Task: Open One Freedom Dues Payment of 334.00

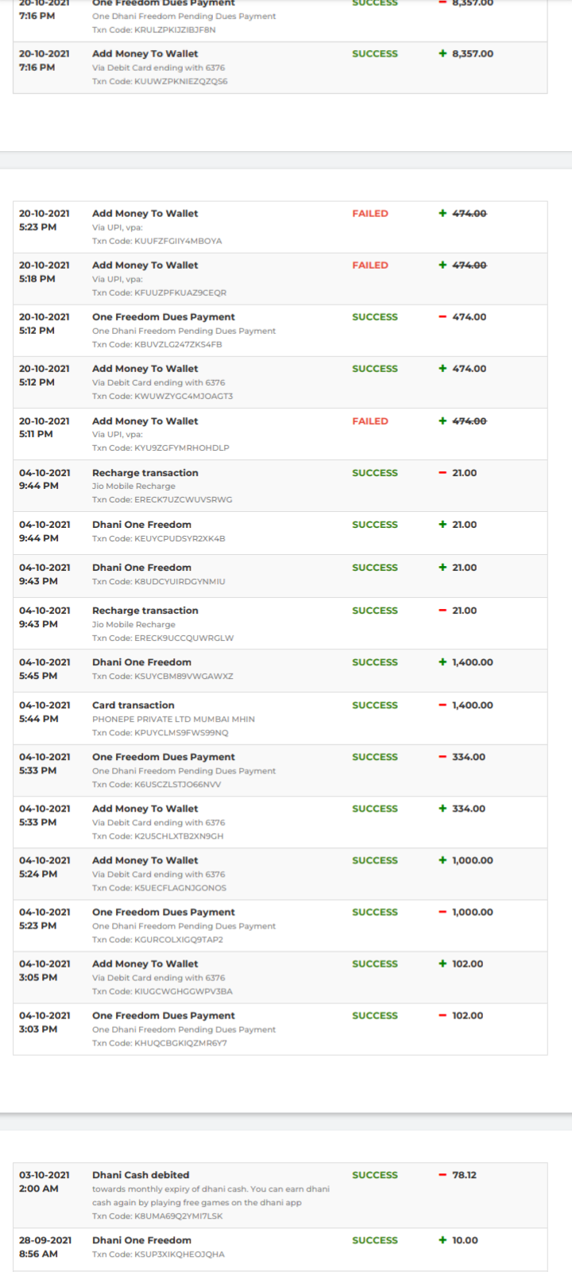Action: (164, 757)
